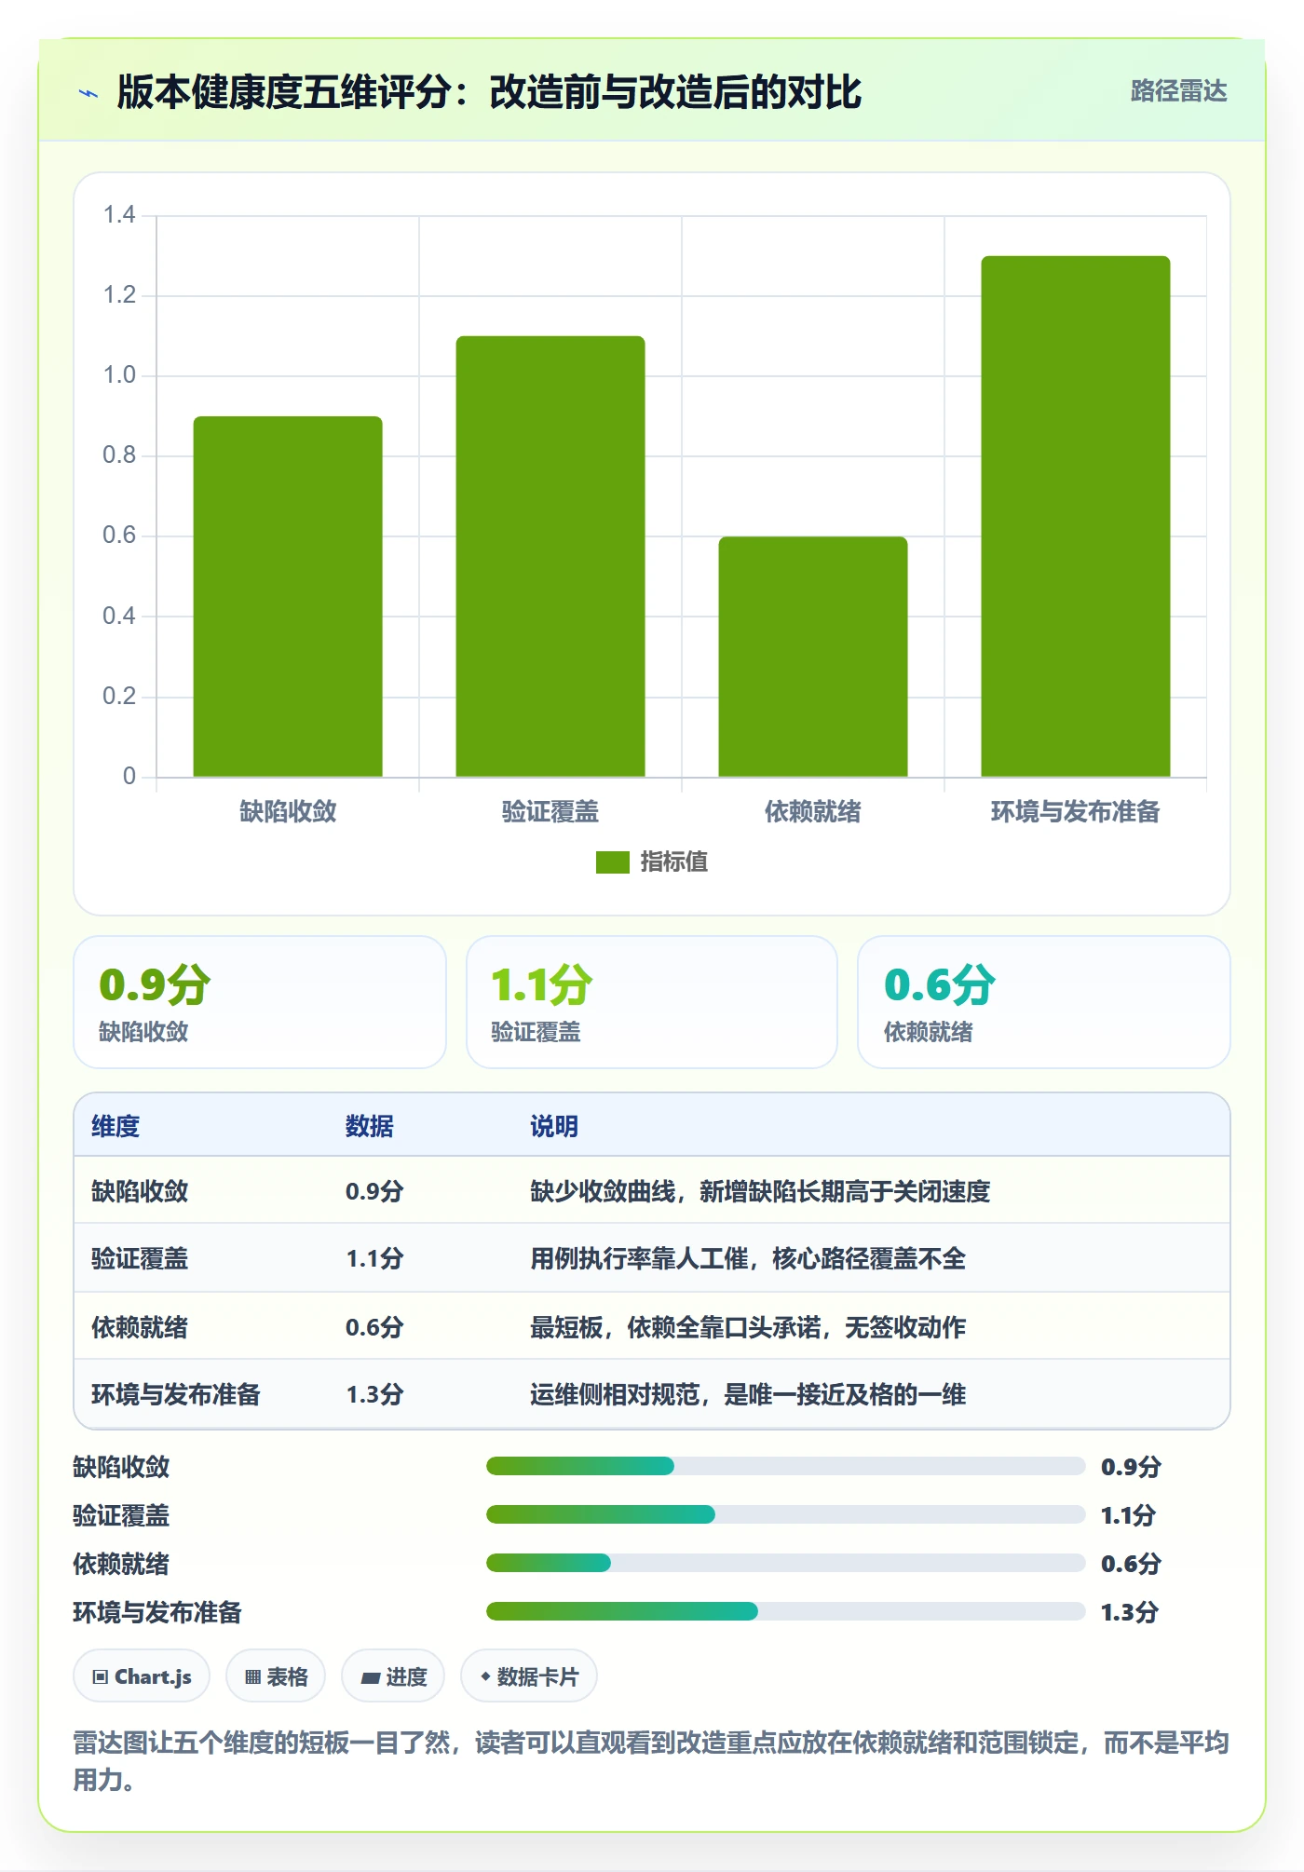Select the 验证覆盖 bar in the chart

click(550, 556)
